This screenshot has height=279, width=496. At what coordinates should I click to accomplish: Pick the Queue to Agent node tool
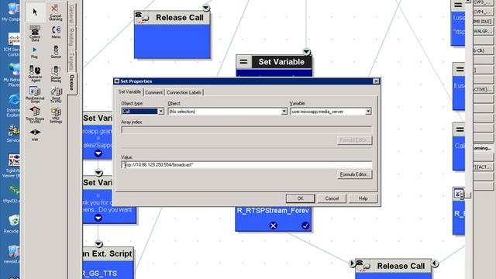click(x=35, y=74)
